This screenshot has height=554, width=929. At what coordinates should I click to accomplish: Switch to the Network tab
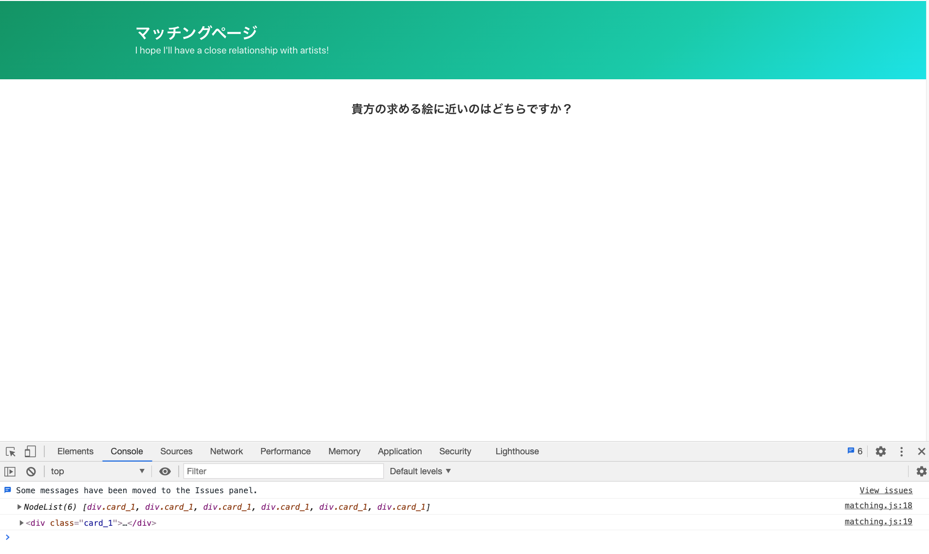(226, 451)
